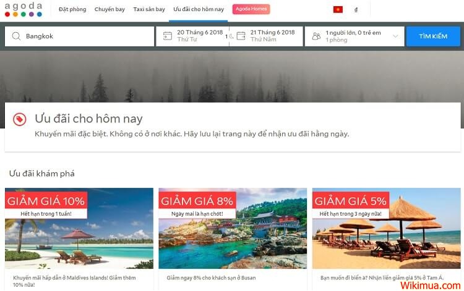Open the check-out calendar icon

point(241,36)
